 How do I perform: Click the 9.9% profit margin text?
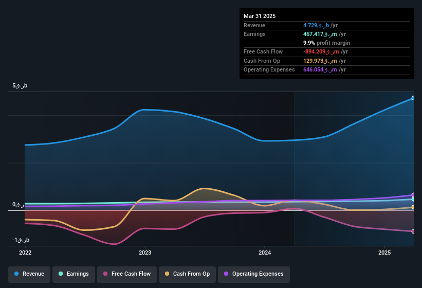[326, 43]
